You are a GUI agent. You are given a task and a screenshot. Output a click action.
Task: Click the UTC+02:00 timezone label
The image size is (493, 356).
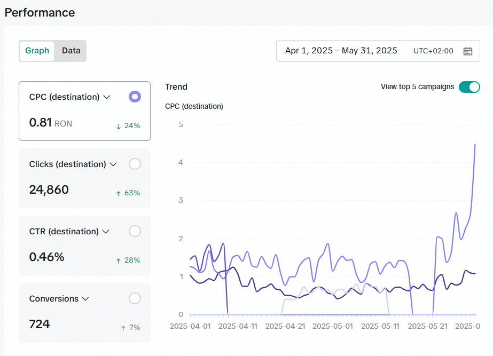pyautogui.click(x=433, y=51)
